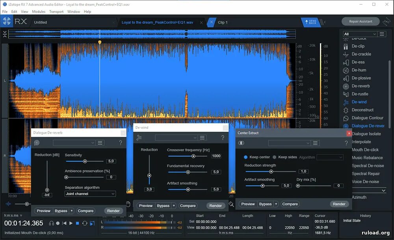The image size is (394, 240).
Task: Open the De-crackle module icon
Action: click(346, 54)
